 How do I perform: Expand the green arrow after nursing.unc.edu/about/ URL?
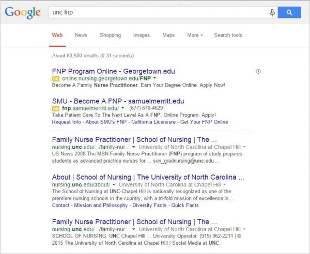(x=115, y=184)
